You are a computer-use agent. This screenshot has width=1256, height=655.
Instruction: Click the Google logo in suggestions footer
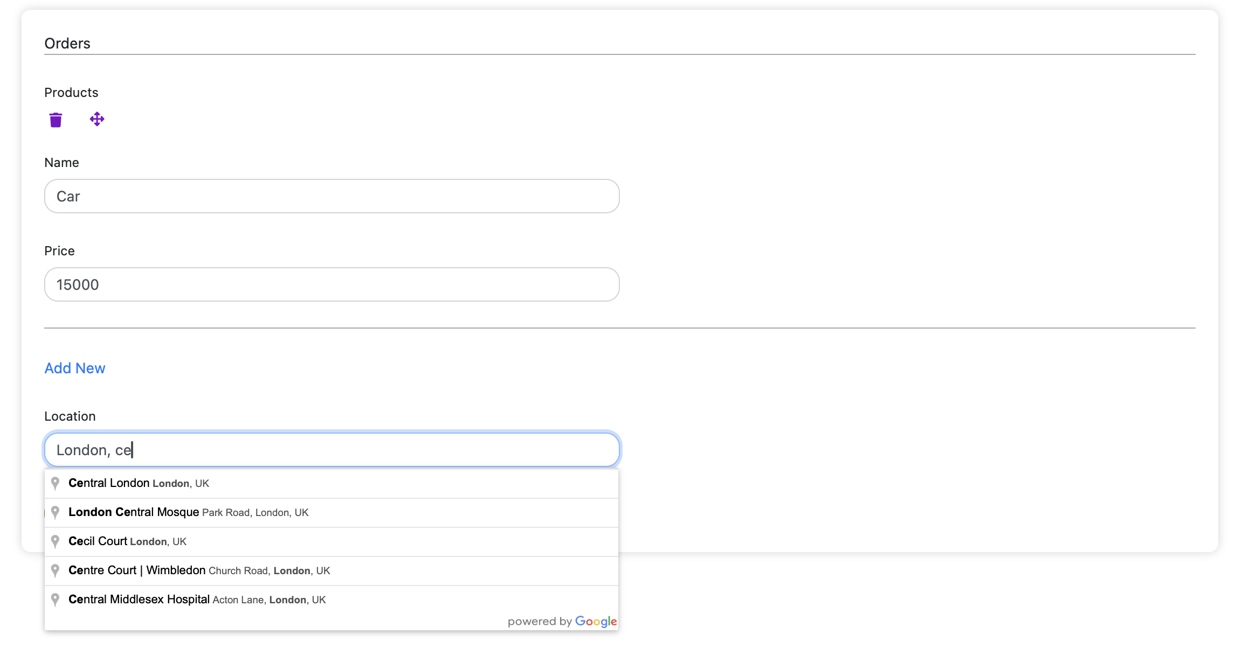point(596,621)
